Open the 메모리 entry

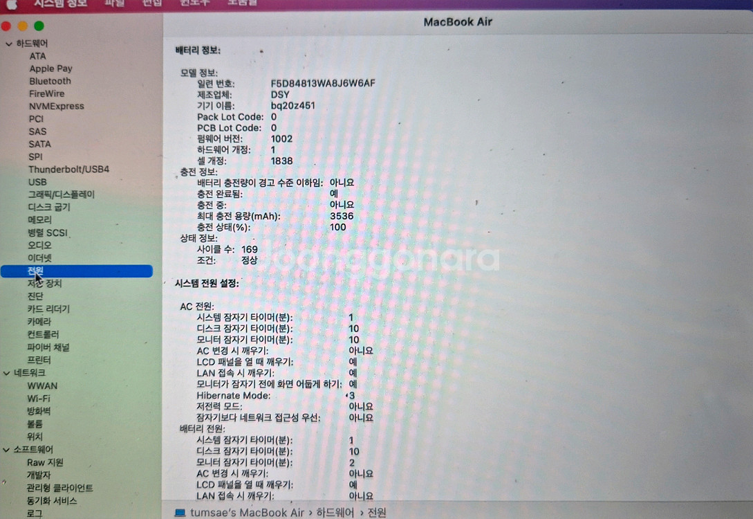(40, 219)
